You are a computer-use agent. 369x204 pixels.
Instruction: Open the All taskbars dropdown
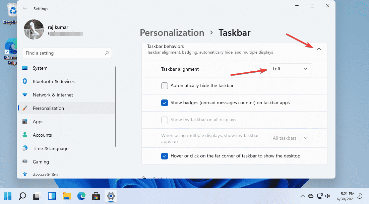point(290,138)
